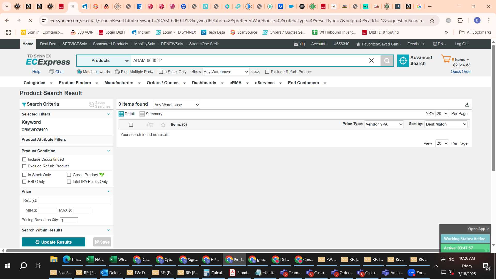Enable Intel IPA Points Only filter
This screenshot has height=279, width=496.
[x=69, y=182]
